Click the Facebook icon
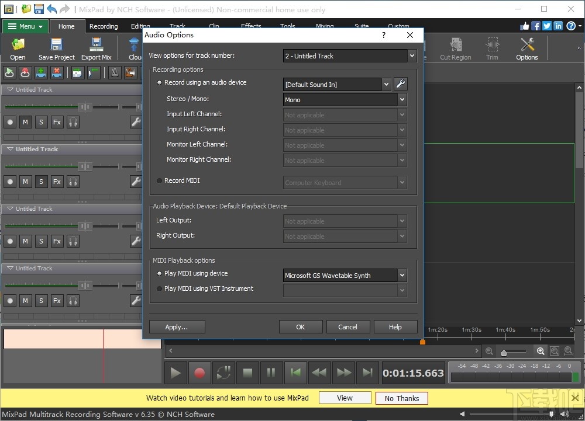This screenshot has height=421, width=585. point(536,26)
